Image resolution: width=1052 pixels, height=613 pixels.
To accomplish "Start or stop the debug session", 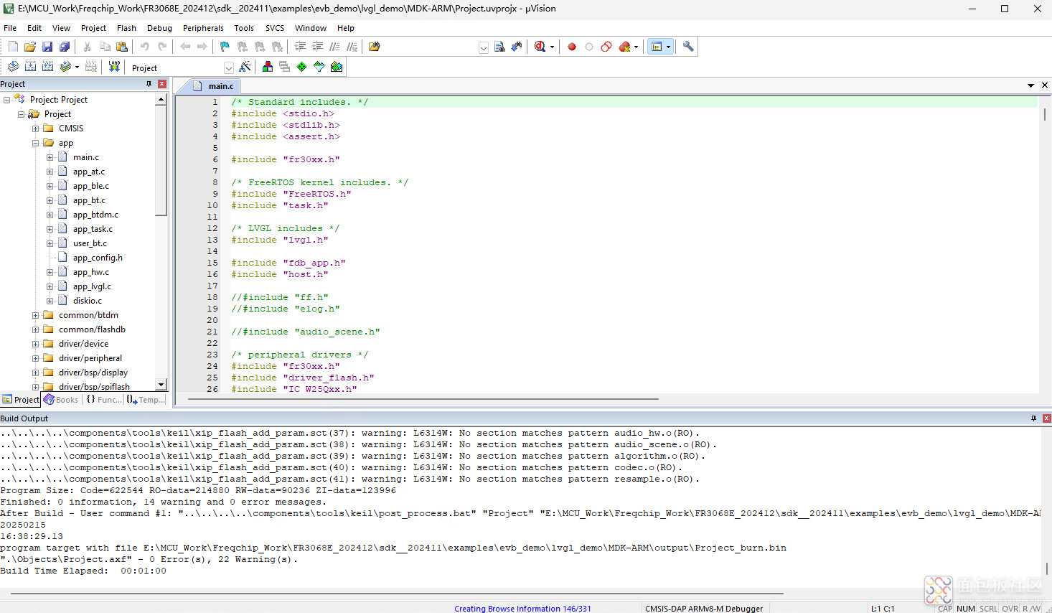I will tap(540, 47).
